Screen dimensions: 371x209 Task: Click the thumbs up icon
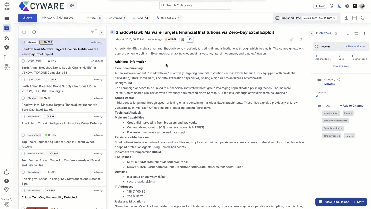click(x=292, y=40)
